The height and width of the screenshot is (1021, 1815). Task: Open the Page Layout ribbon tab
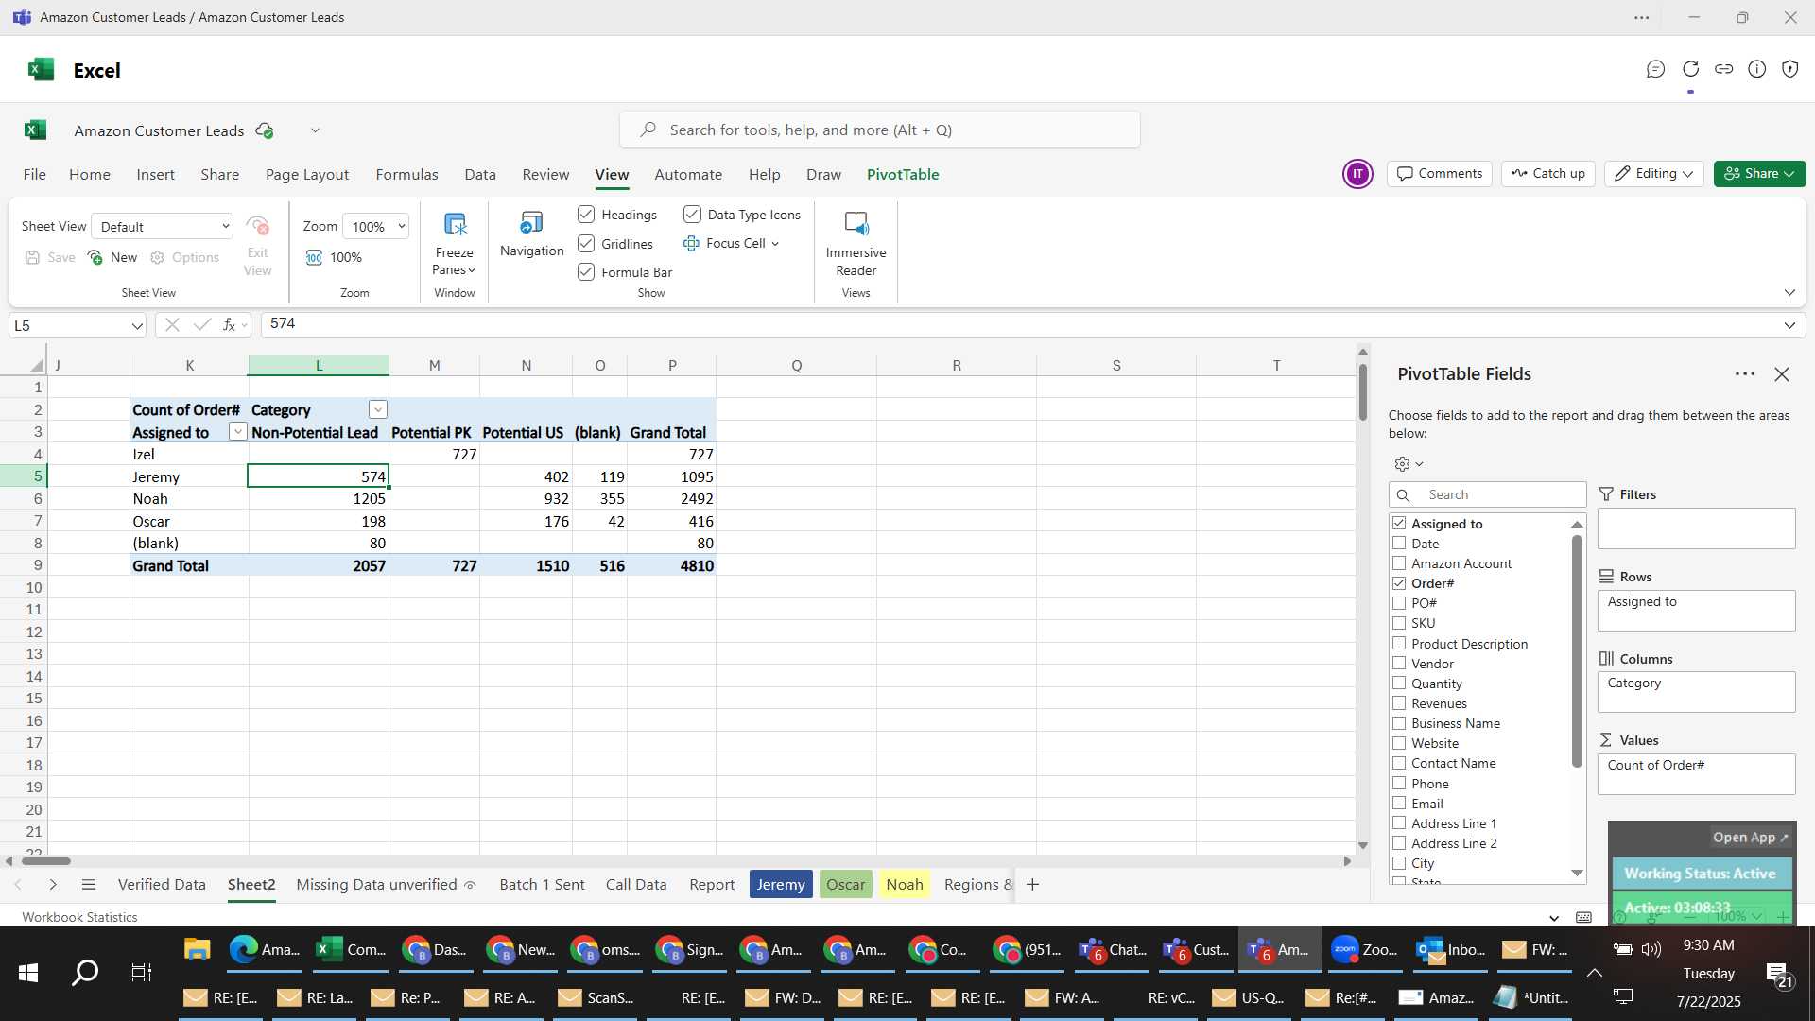(307, 175)
